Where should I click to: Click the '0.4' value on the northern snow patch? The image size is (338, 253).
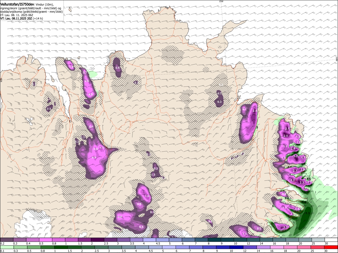point(118,68)
